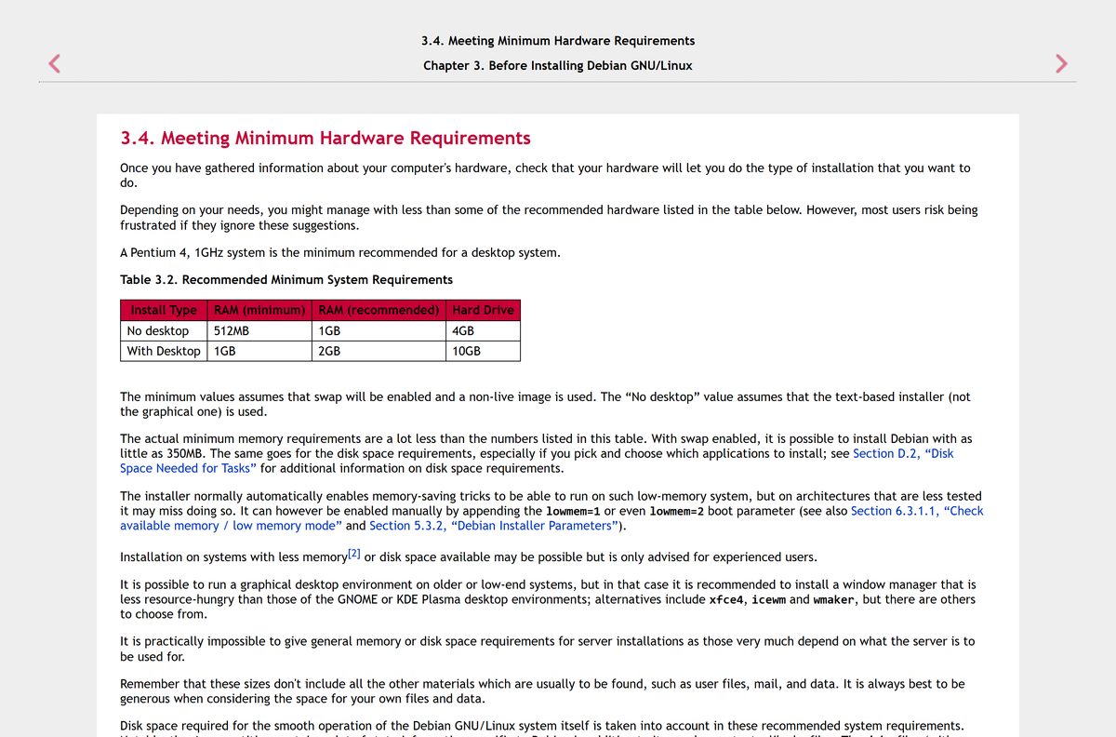Click the Chapter 3 Before Installing header text

pyautogui.click(x=558, y=66)
